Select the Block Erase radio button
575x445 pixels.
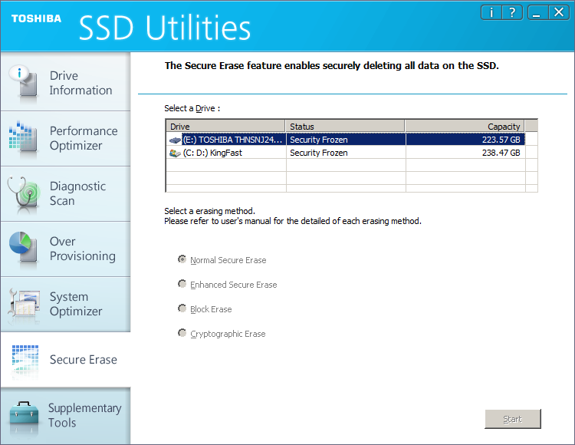point(182,309)
